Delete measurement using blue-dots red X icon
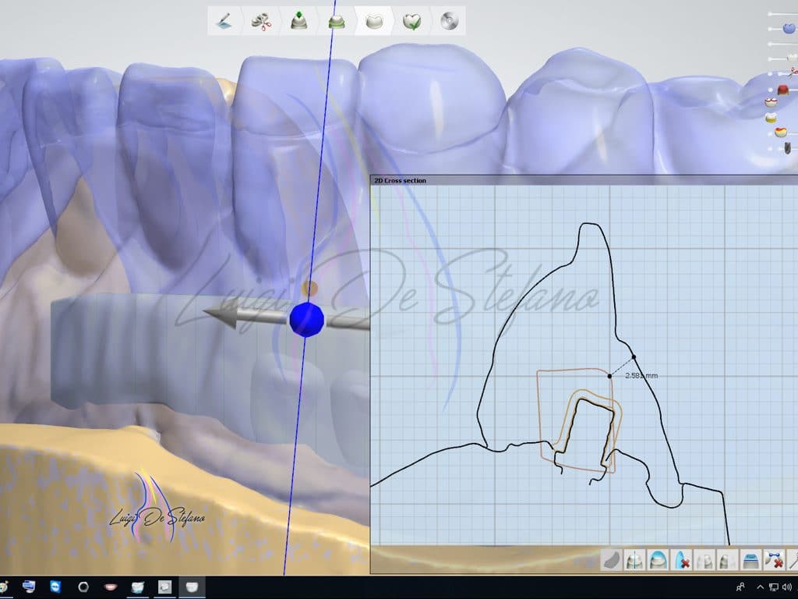 tap(773, 560)
